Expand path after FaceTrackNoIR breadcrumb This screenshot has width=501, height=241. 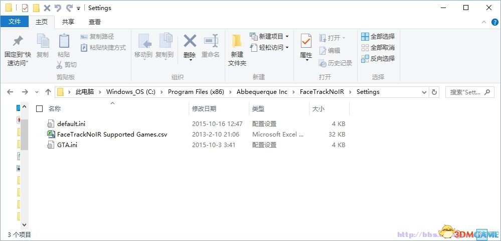350,92
